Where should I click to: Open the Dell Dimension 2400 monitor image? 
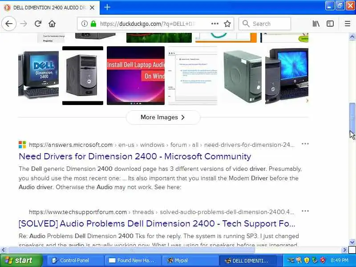click(x=38, y=76)
